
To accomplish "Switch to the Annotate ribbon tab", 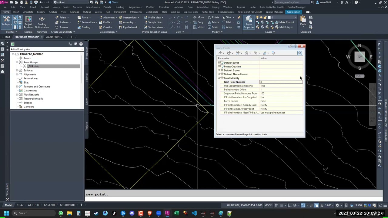I will tap(28, 12).
